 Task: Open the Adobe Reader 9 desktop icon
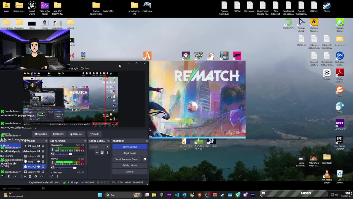(339, 75)
